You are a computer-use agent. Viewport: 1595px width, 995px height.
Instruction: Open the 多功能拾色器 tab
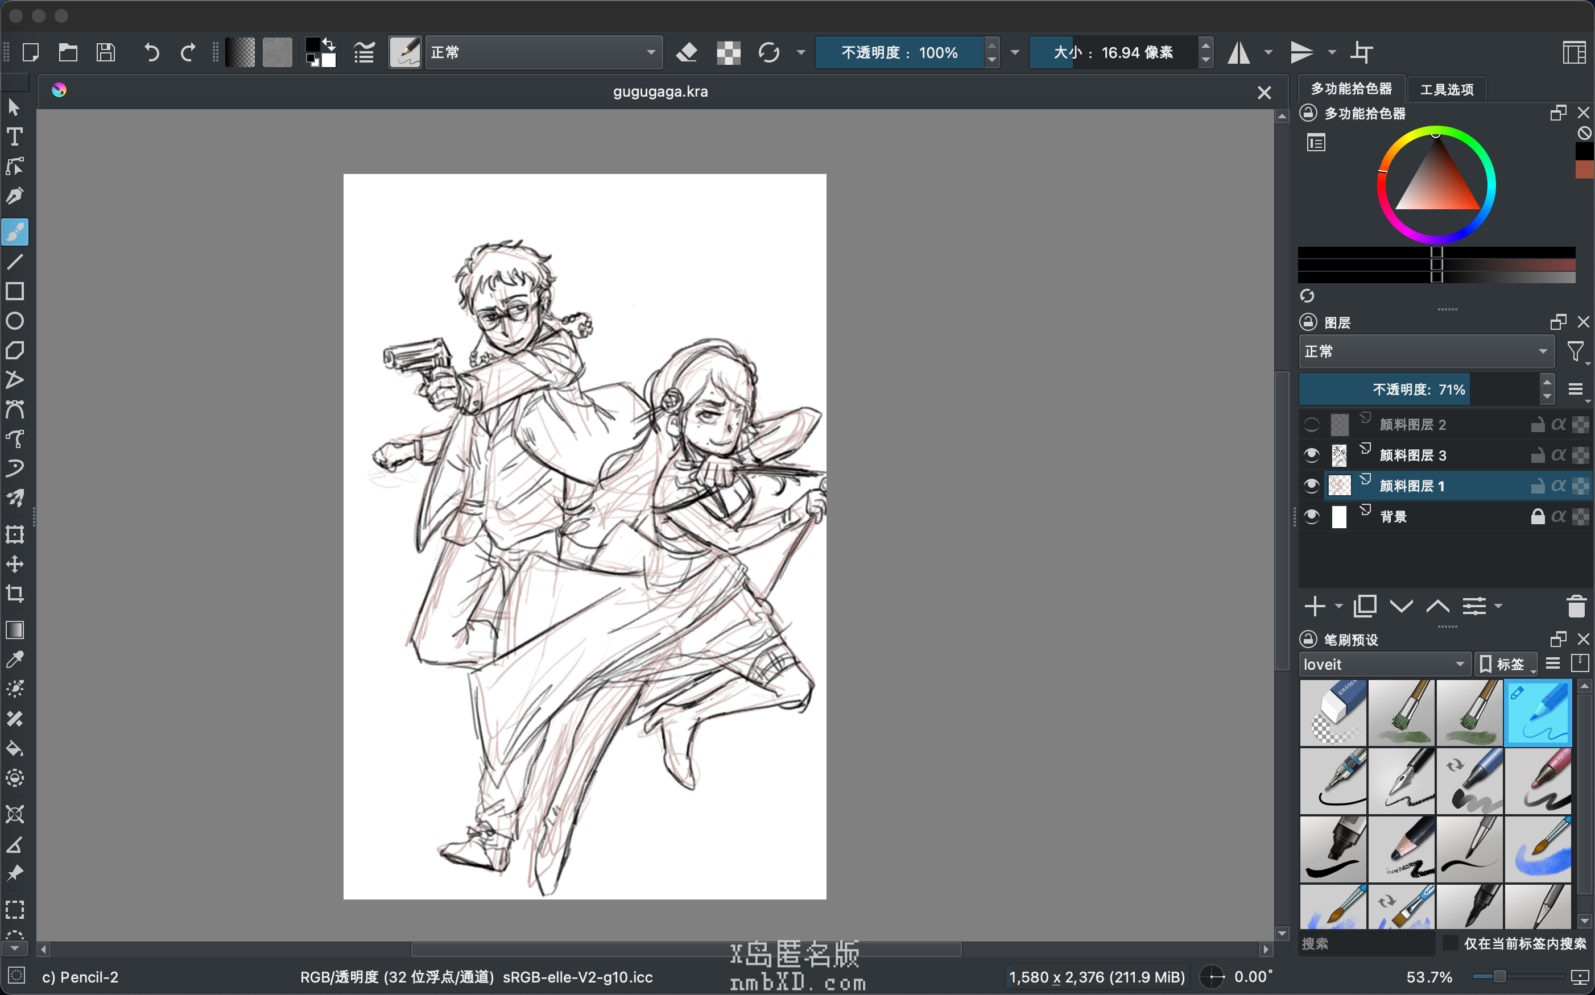pos(1351,89)
